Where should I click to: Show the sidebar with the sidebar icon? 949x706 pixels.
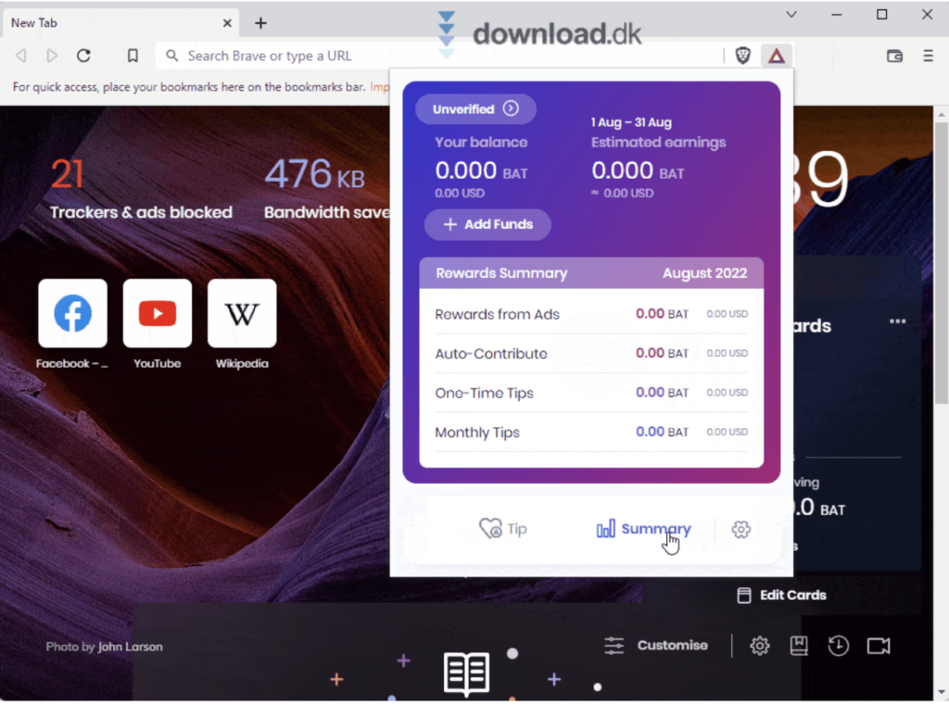(893, 55)
